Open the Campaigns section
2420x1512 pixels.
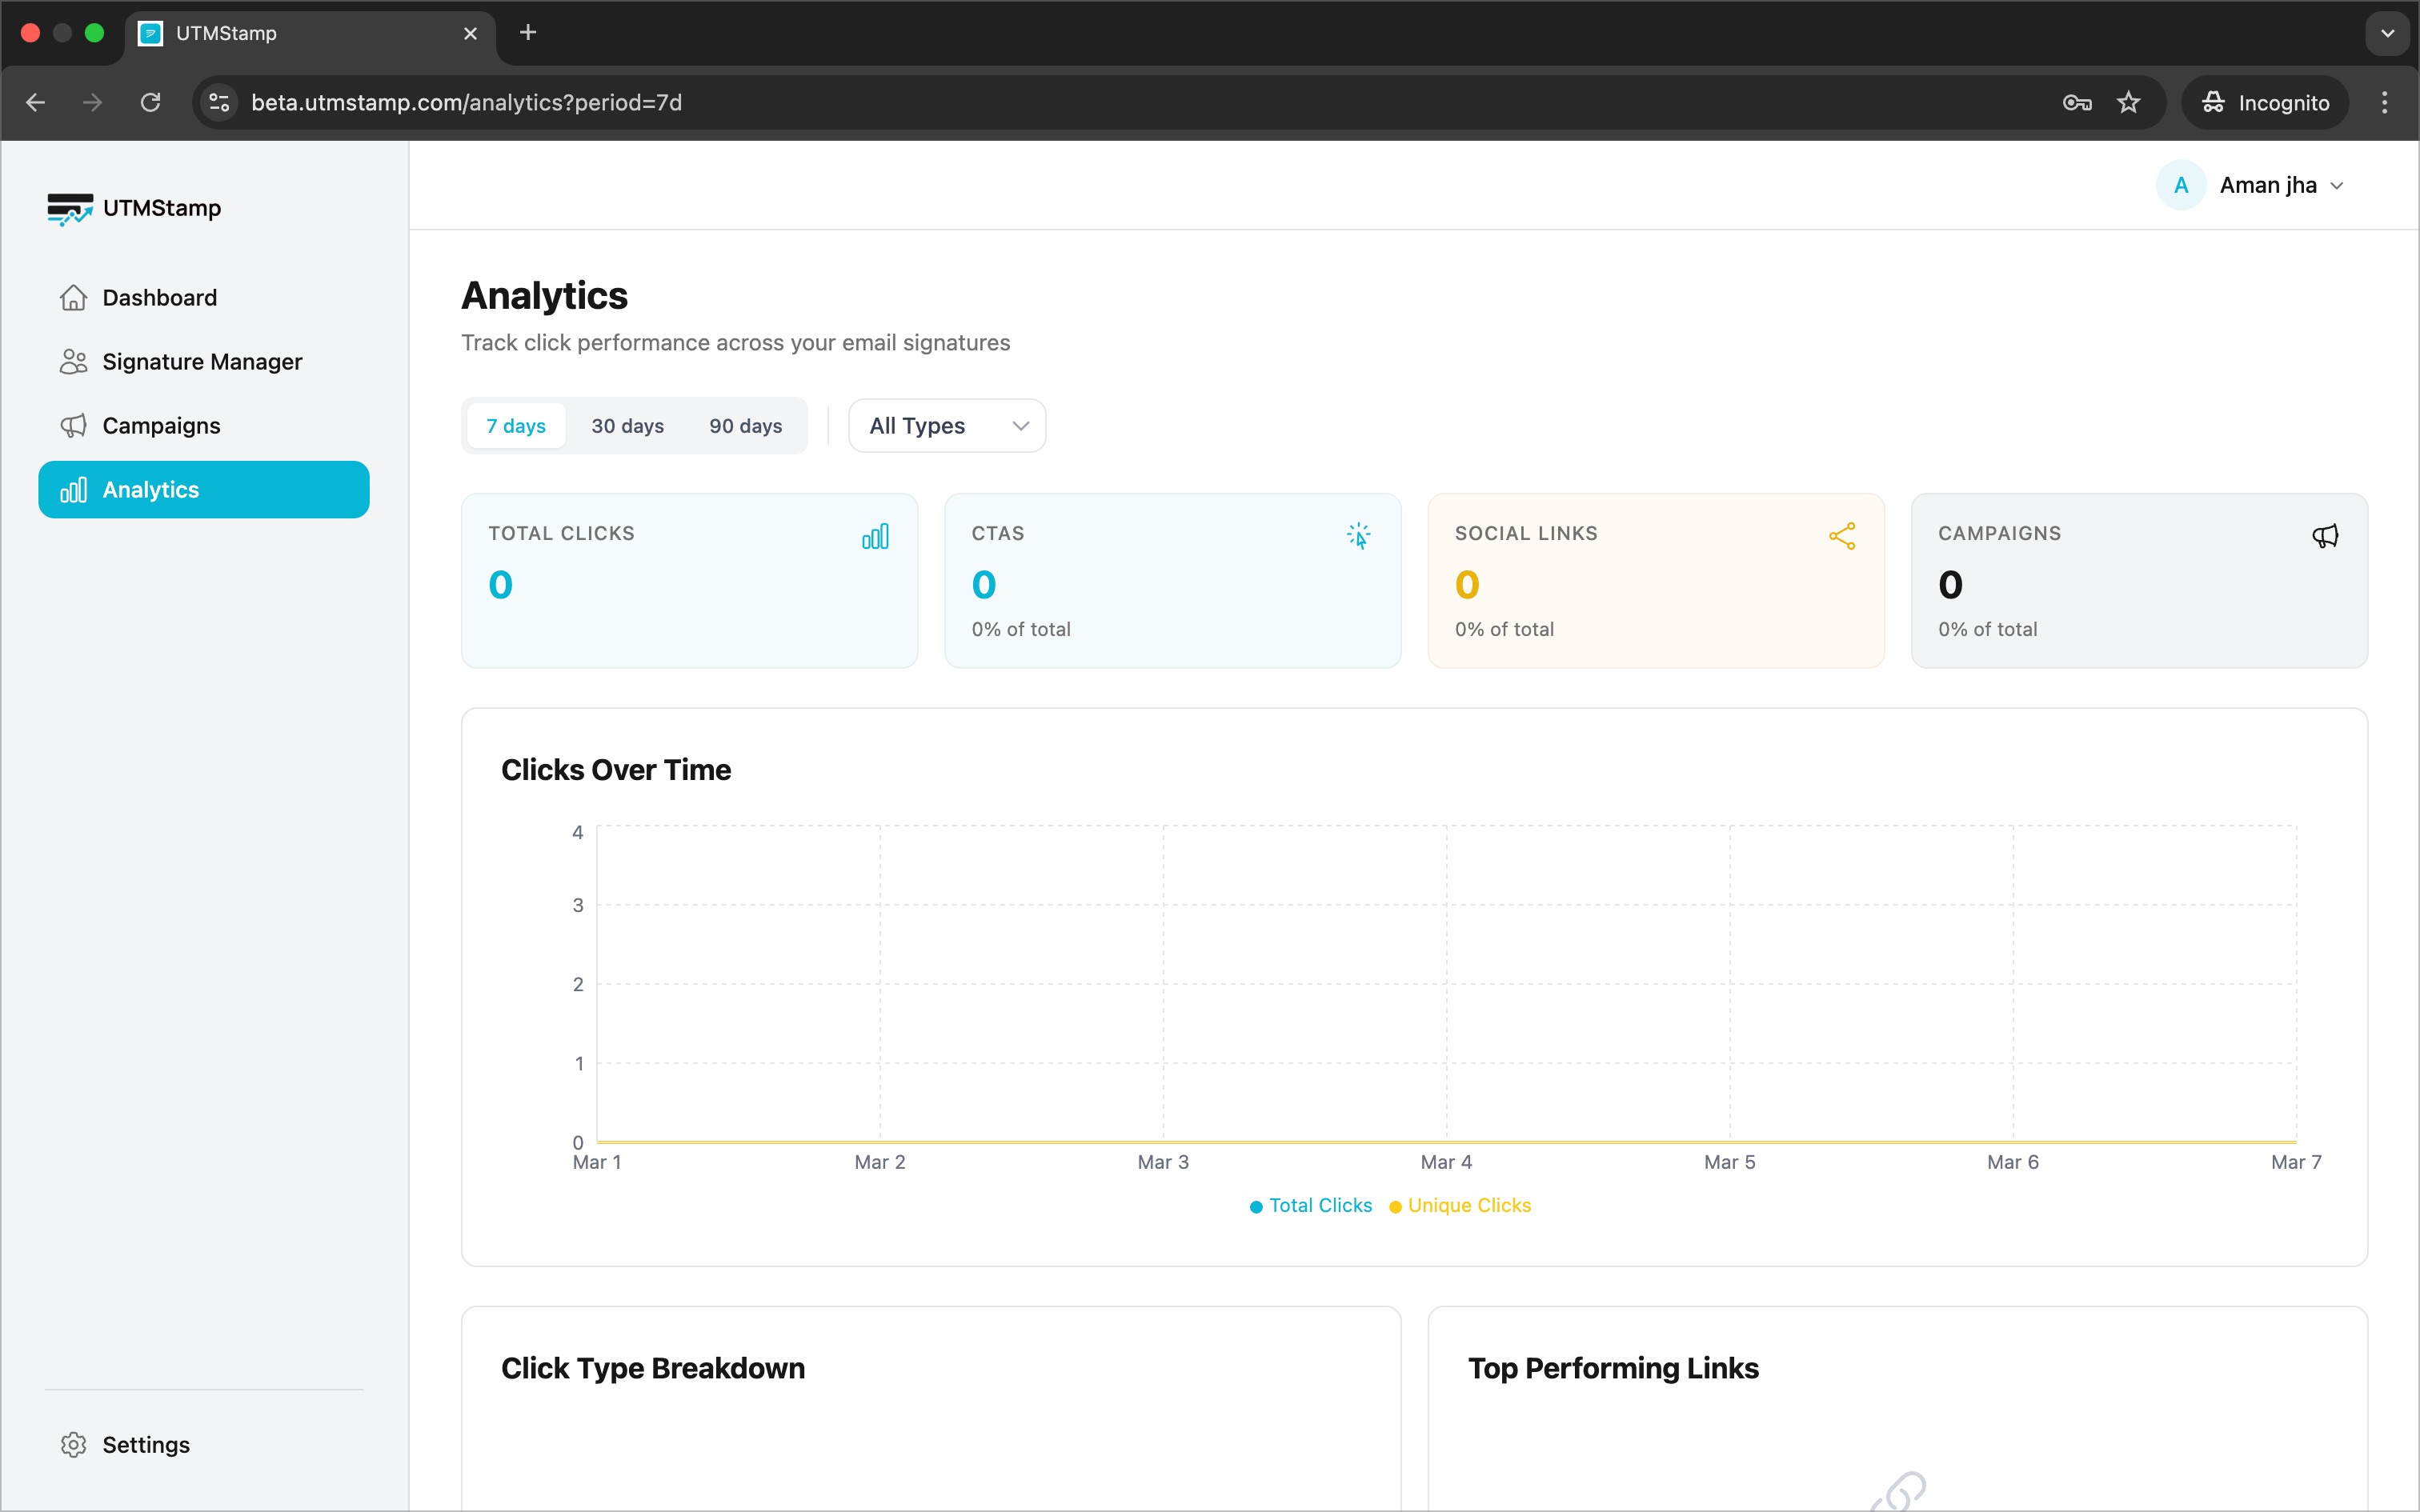pyautogui.click(x=160, y=425)
